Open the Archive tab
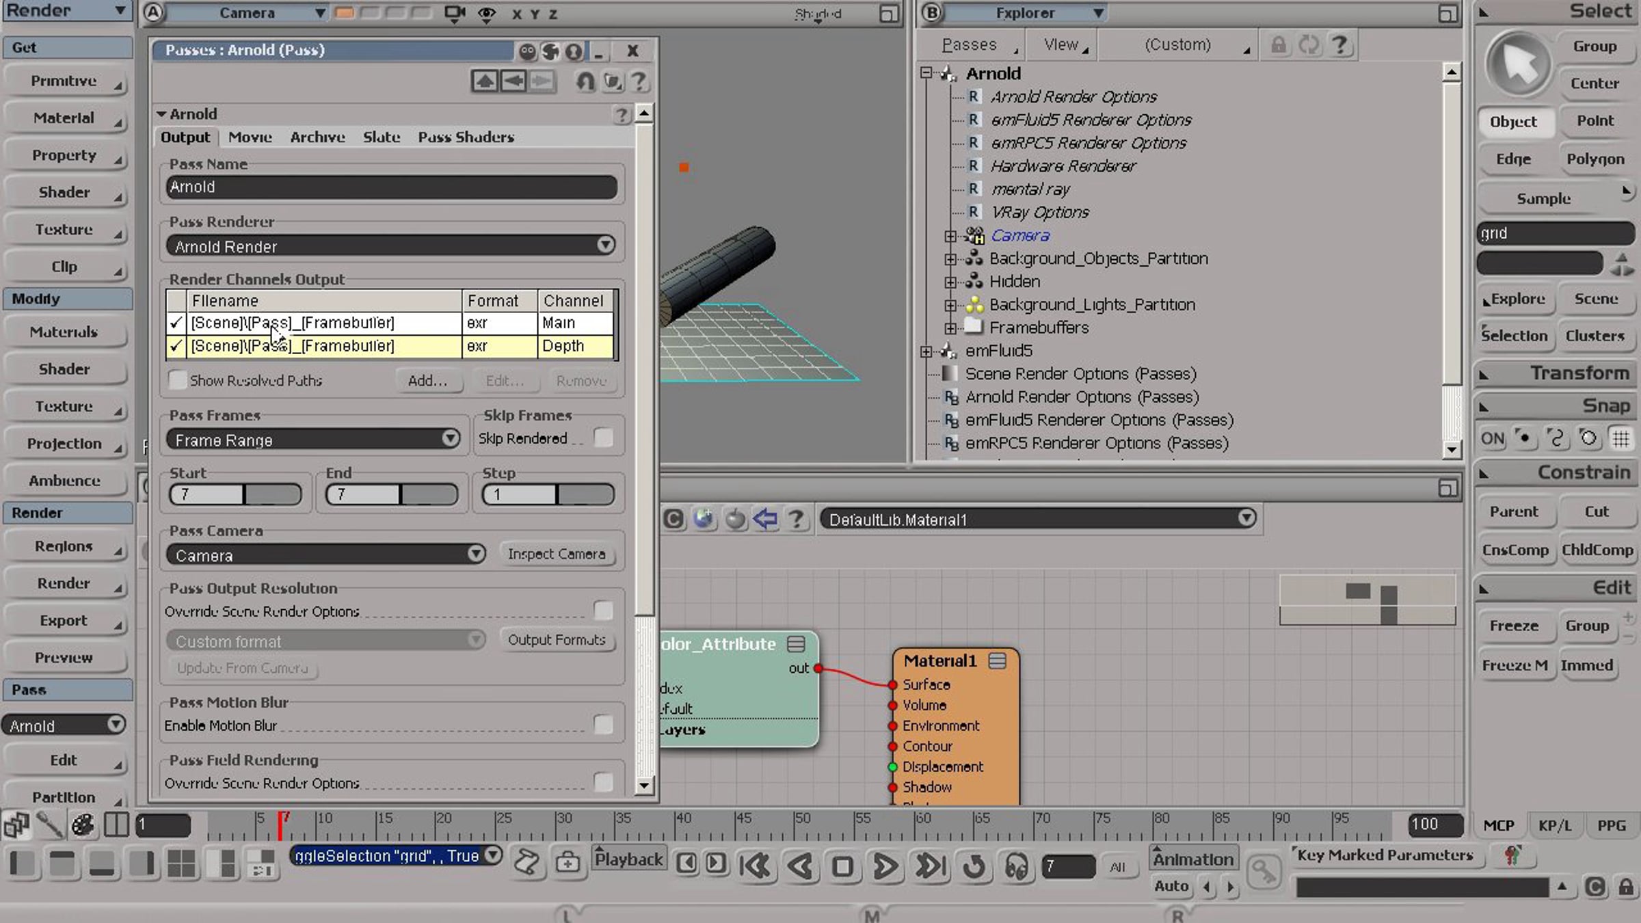The image size is (1641, 923). (317, 137)
